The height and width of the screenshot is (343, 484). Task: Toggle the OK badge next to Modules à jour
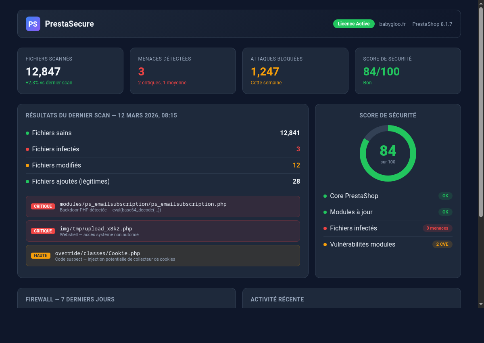pyautogui.click(x=445, y=212)
